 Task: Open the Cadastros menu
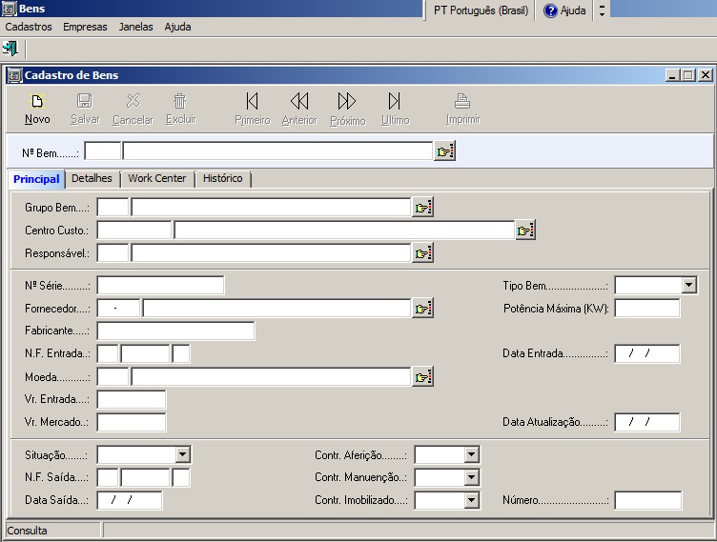(x=29, y=27)
